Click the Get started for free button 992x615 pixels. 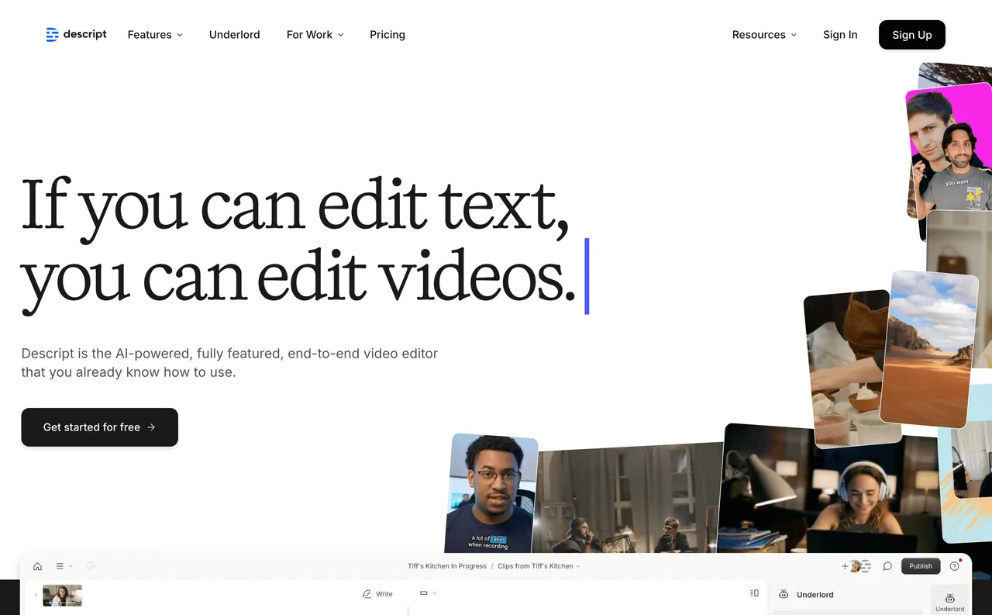click(x=99, y=427)
